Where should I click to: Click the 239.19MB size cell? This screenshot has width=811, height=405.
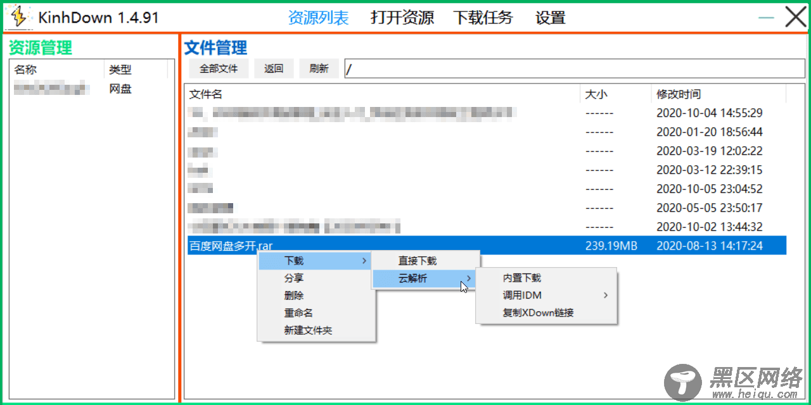(611, 246)
